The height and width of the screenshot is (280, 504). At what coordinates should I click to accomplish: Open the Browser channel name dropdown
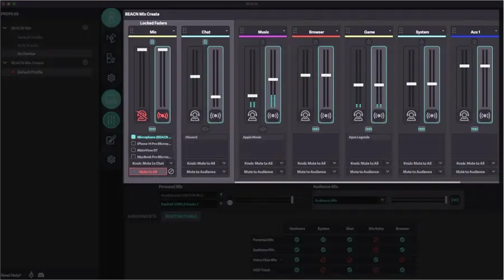[x=337, y=31]
